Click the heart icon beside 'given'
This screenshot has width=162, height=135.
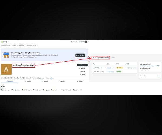[x=45, y=90]
